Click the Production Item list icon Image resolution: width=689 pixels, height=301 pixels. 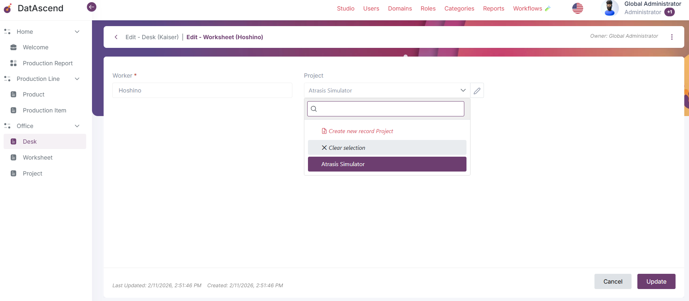(13, 110)
